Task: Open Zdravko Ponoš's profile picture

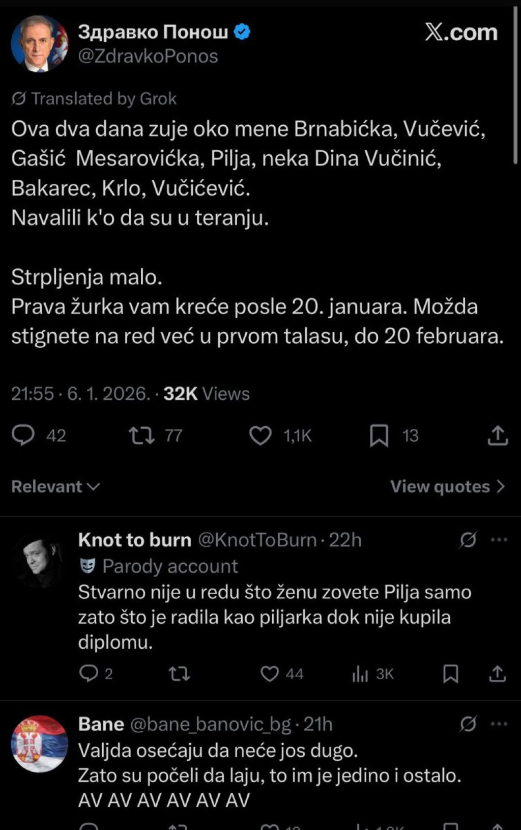Action: click(39, 43)
